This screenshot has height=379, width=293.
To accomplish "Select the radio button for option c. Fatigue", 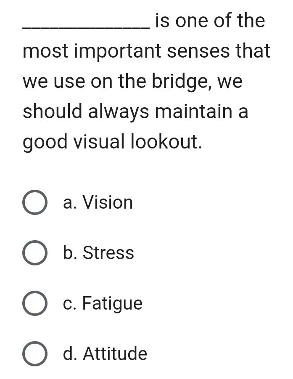I will click(x=35, y=303).
